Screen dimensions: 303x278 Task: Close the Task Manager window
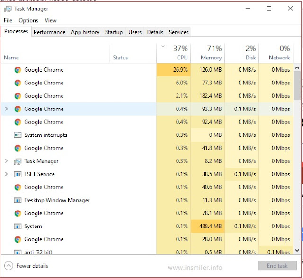290,8
